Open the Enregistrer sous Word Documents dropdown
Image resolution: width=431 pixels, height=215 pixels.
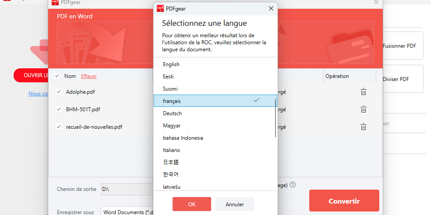click(127, 211)
